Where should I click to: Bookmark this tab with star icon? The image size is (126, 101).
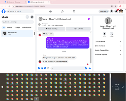115,6
